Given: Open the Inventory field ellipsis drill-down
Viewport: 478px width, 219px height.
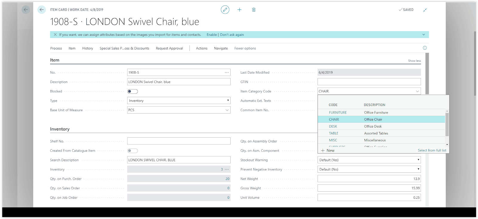Looking at the screenshot, I should pyautogui.click(x=227, y=169).
